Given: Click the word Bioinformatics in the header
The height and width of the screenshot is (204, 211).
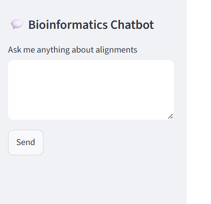Looking at the screenshot, I should click(68, 25).
